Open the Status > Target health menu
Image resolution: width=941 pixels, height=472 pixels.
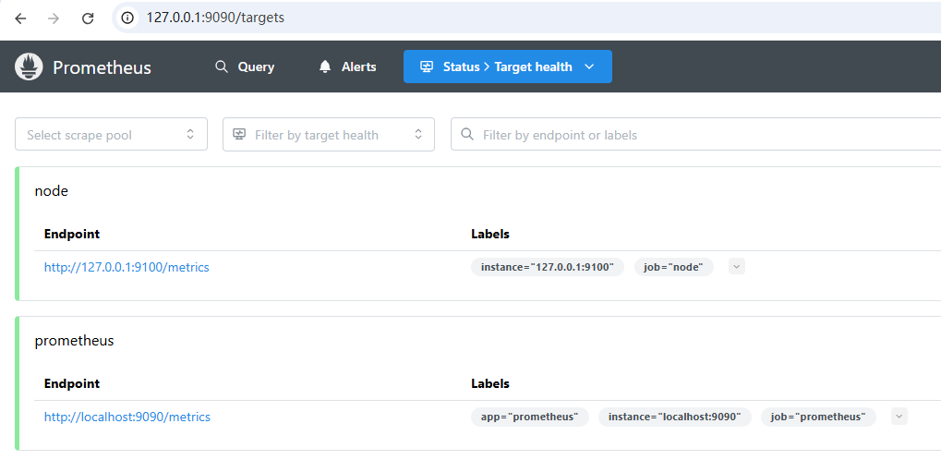point(508,67)
